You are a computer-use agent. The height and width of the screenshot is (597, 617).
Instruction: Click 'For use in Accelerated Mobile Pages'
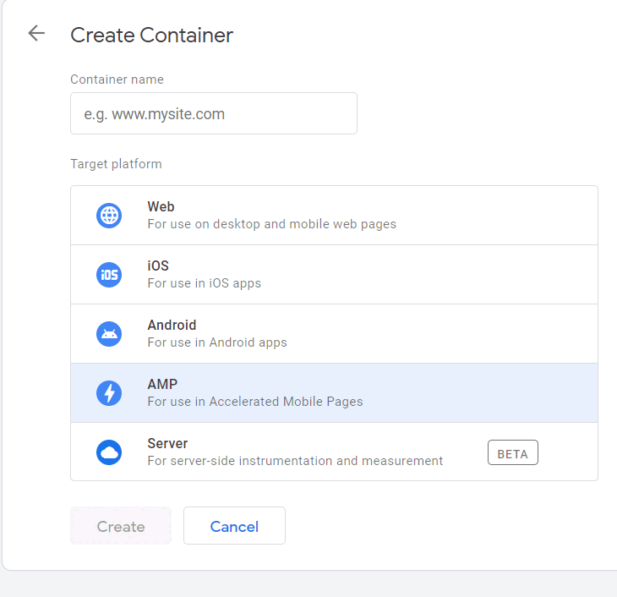[x=255, y=402]
